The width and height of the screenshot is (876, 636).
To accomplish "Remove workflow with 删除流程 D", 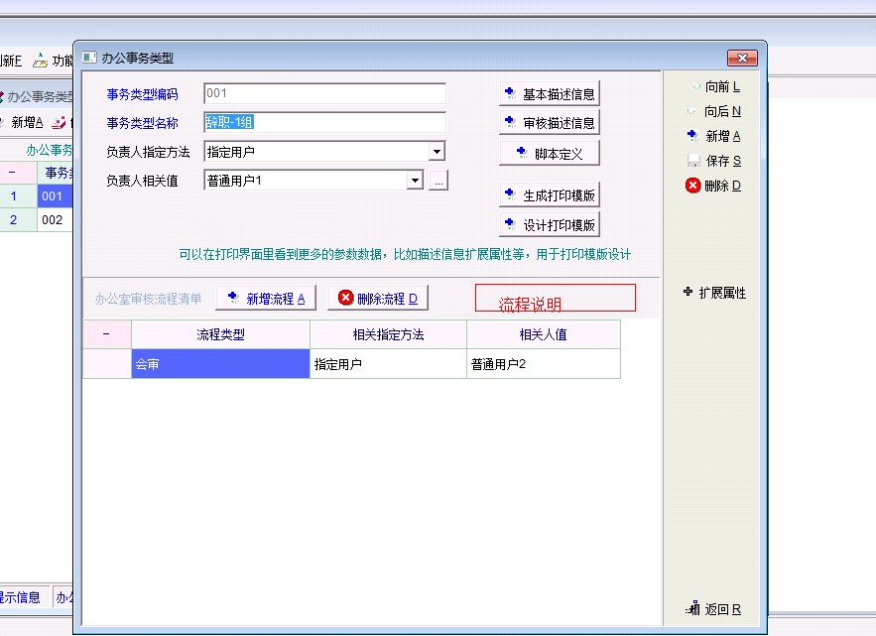I will click(x=377, y=298).
